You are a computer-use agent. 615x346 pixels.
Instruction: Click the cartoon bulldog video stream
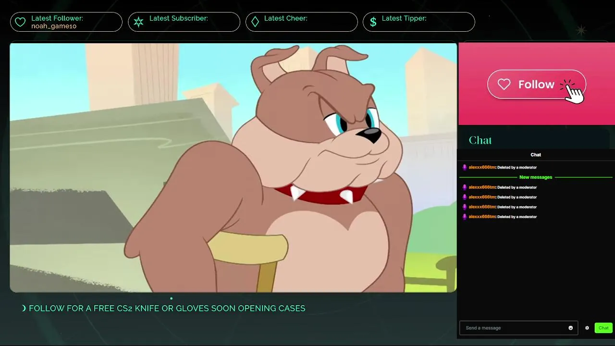click(x=233, y=168)
